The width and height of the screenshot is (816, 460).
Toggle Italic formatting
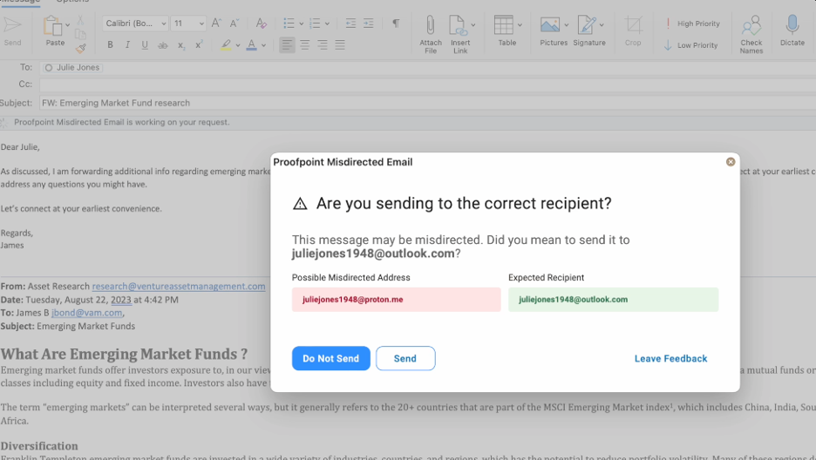tap(127, 45)
